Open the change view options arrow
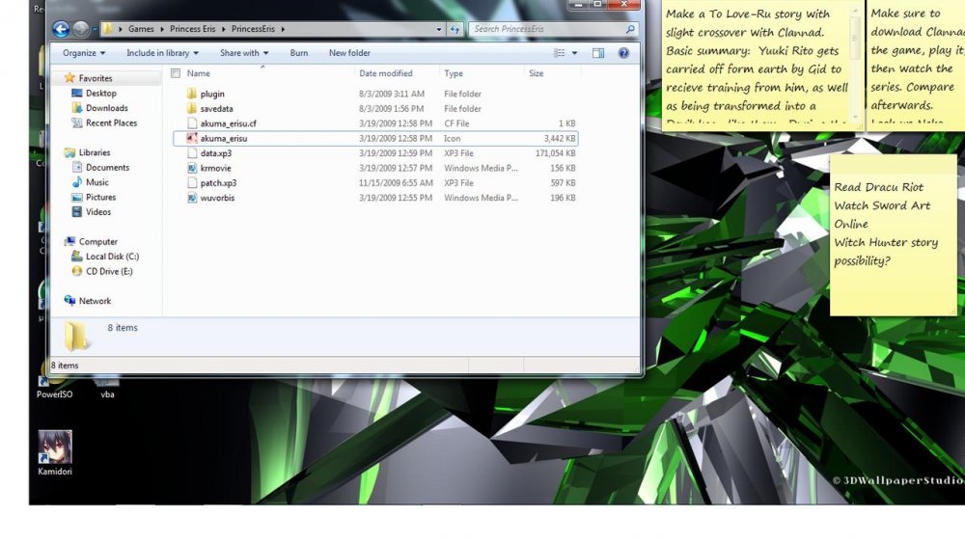 click(x=575, y=53)
